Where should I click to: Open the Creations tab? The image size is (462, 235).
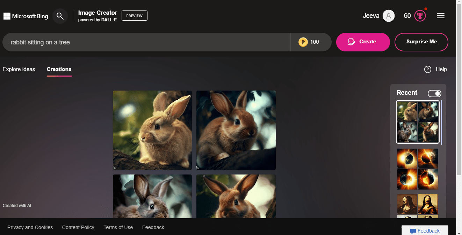point(59,69)
